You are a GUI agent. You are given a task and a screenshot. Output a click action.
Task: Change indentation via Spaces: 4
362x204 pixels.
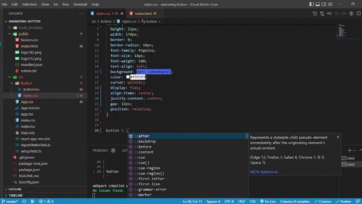pyautogui.click(x=213, y=202)
